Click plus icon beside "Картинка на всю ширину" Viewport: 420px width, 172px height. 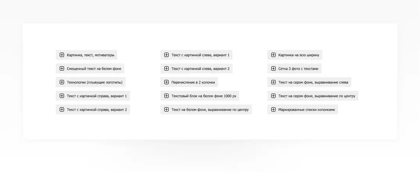[x=273, y=55]
